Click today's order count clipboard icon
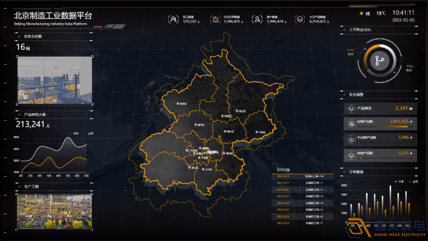 (215, 19)
